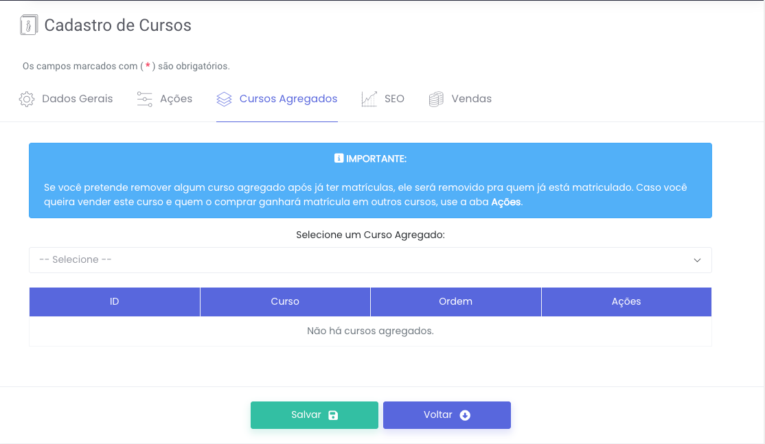
Task: Expand the dropdown chevron for Curso Agregado
Action: (697, 260)
